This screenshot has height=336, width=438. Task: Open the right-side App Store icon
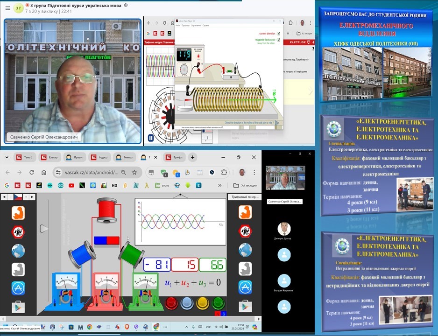tap(245, 287)
